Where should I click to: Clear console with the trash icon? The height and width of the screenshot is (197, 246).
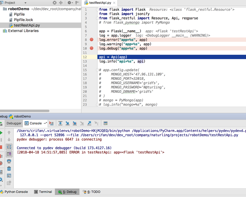coord(9,168)
